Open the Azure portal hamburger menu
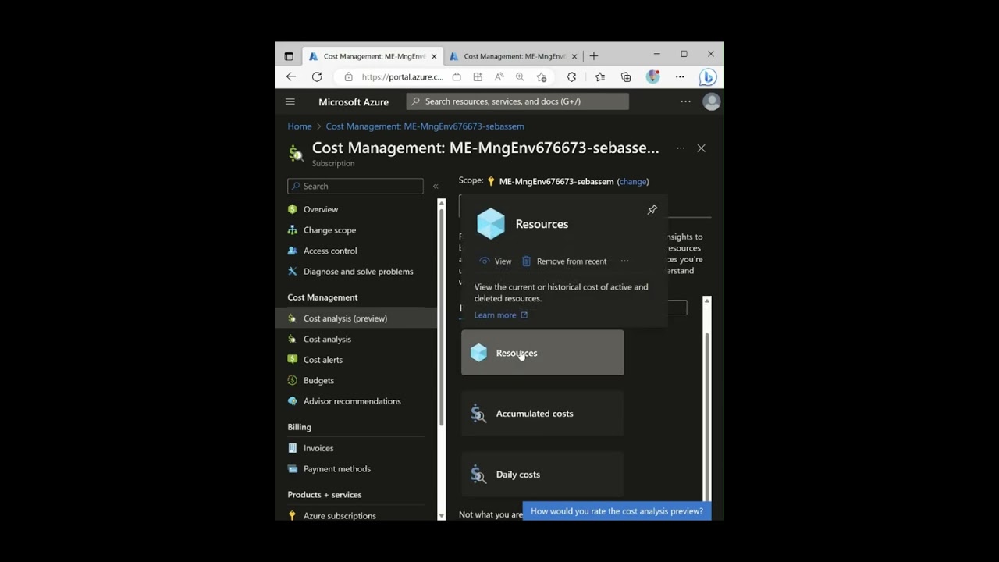This screenshot has height=562, width=999. pos(290,101)
